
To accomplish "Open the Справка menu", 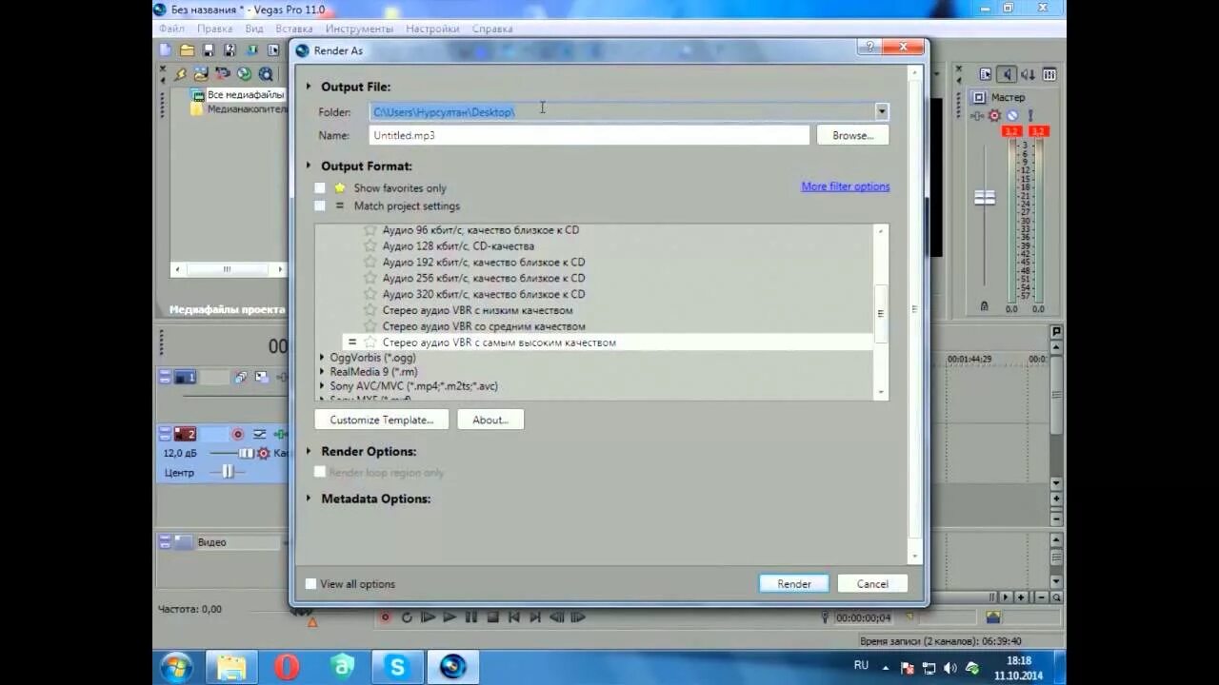I will coord(491,29).
